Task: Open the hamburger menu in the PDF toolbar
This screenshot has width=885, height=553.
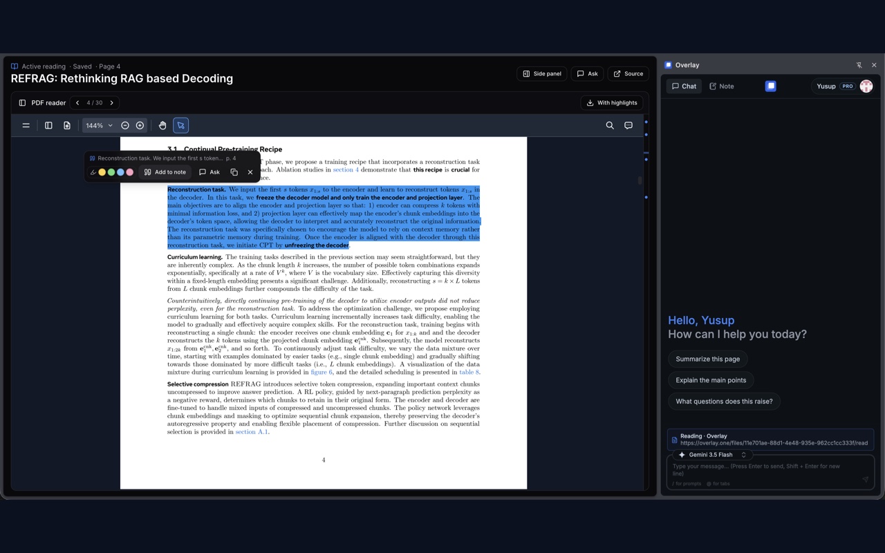Action: click(26, 126)
